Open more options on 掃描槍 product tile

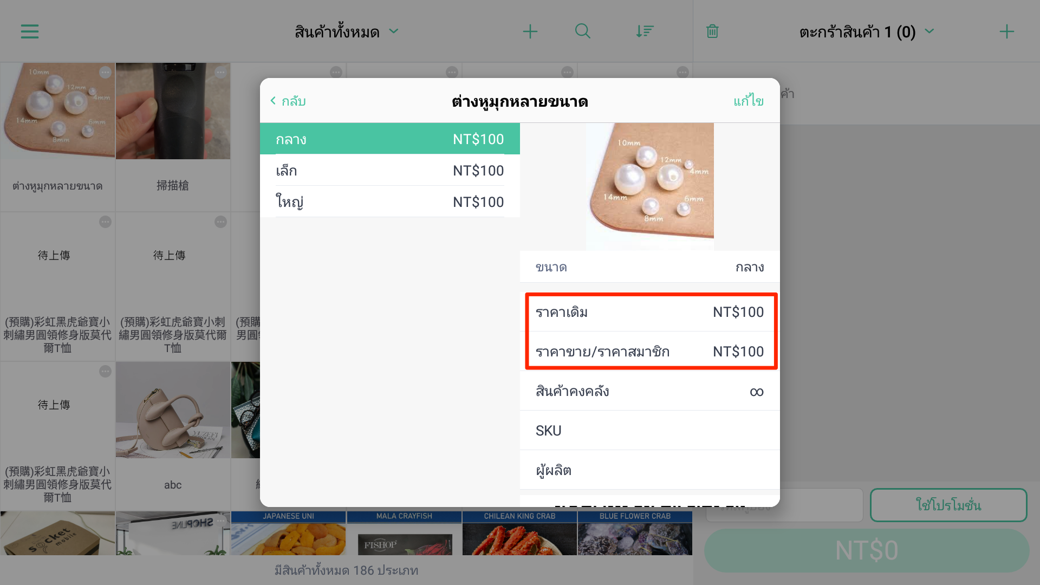pyautogui.click(x=220, y=72)
